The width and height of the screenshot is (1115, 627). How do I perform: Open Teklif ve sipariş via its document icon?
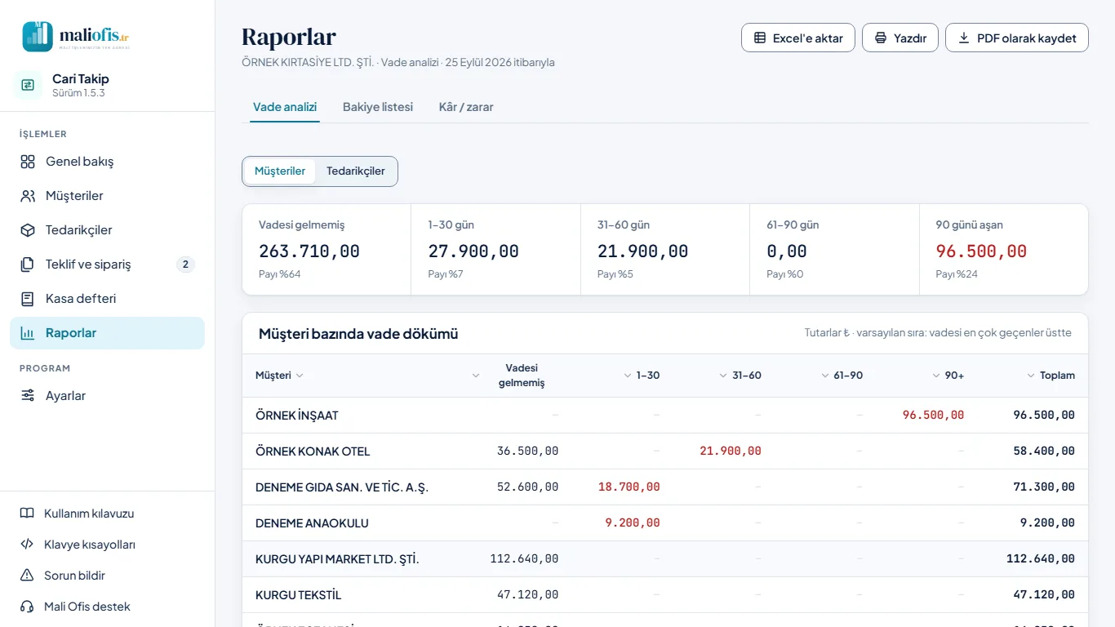(x=28, y=265)
